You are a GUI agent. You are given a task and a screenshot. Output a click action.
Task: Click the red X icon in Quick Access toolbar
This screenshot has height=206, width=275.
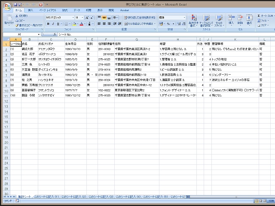(x=40, y=5)
